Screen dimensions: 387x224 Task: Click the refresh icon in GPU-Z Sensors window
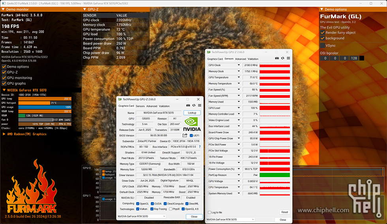pyautogui.click(x=283, y=58)
